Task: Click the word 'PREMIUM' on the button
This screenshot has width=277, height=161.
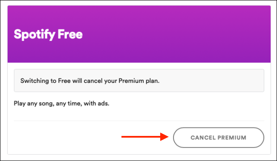Action: pyautogui.click(x=232, y=138)
